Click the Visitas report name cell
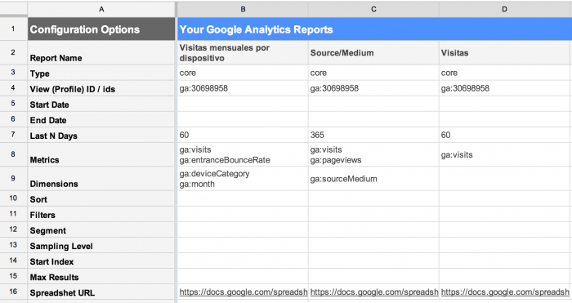The height and width of the screenshot is (303, 572). [504, 53]
